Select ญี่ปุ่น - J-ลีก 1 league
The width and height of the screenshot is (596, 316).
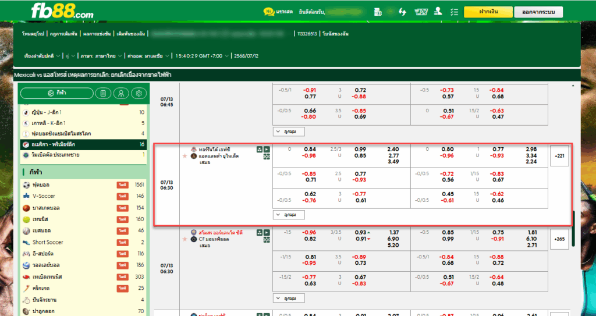[84, 112]
